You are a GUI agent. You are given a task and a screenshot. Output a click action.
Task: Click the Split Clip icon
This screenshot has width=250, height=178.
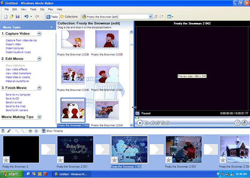coord(237,123)
